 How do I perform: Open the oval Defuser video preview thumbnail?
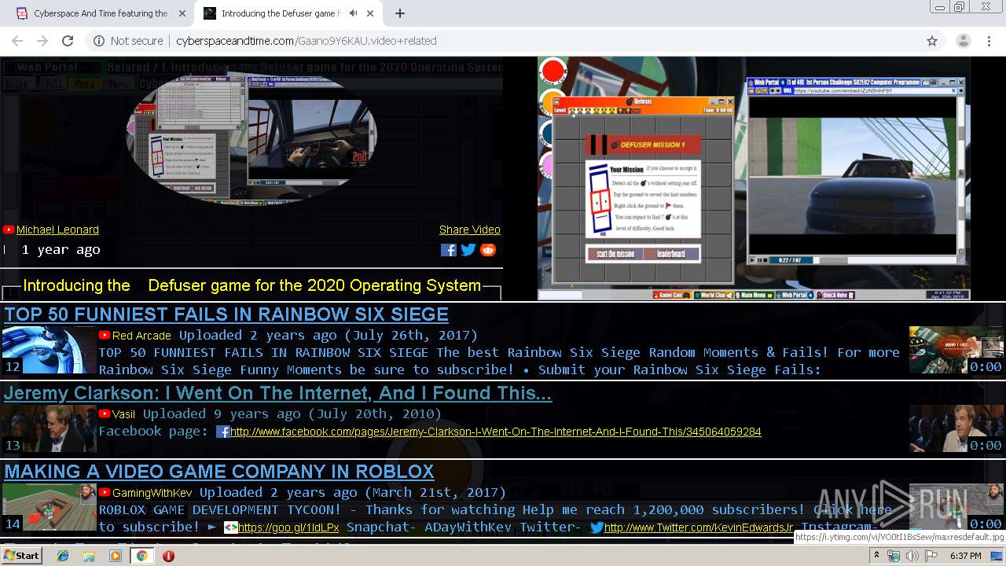pyautogui.click(x=251, y=137)
